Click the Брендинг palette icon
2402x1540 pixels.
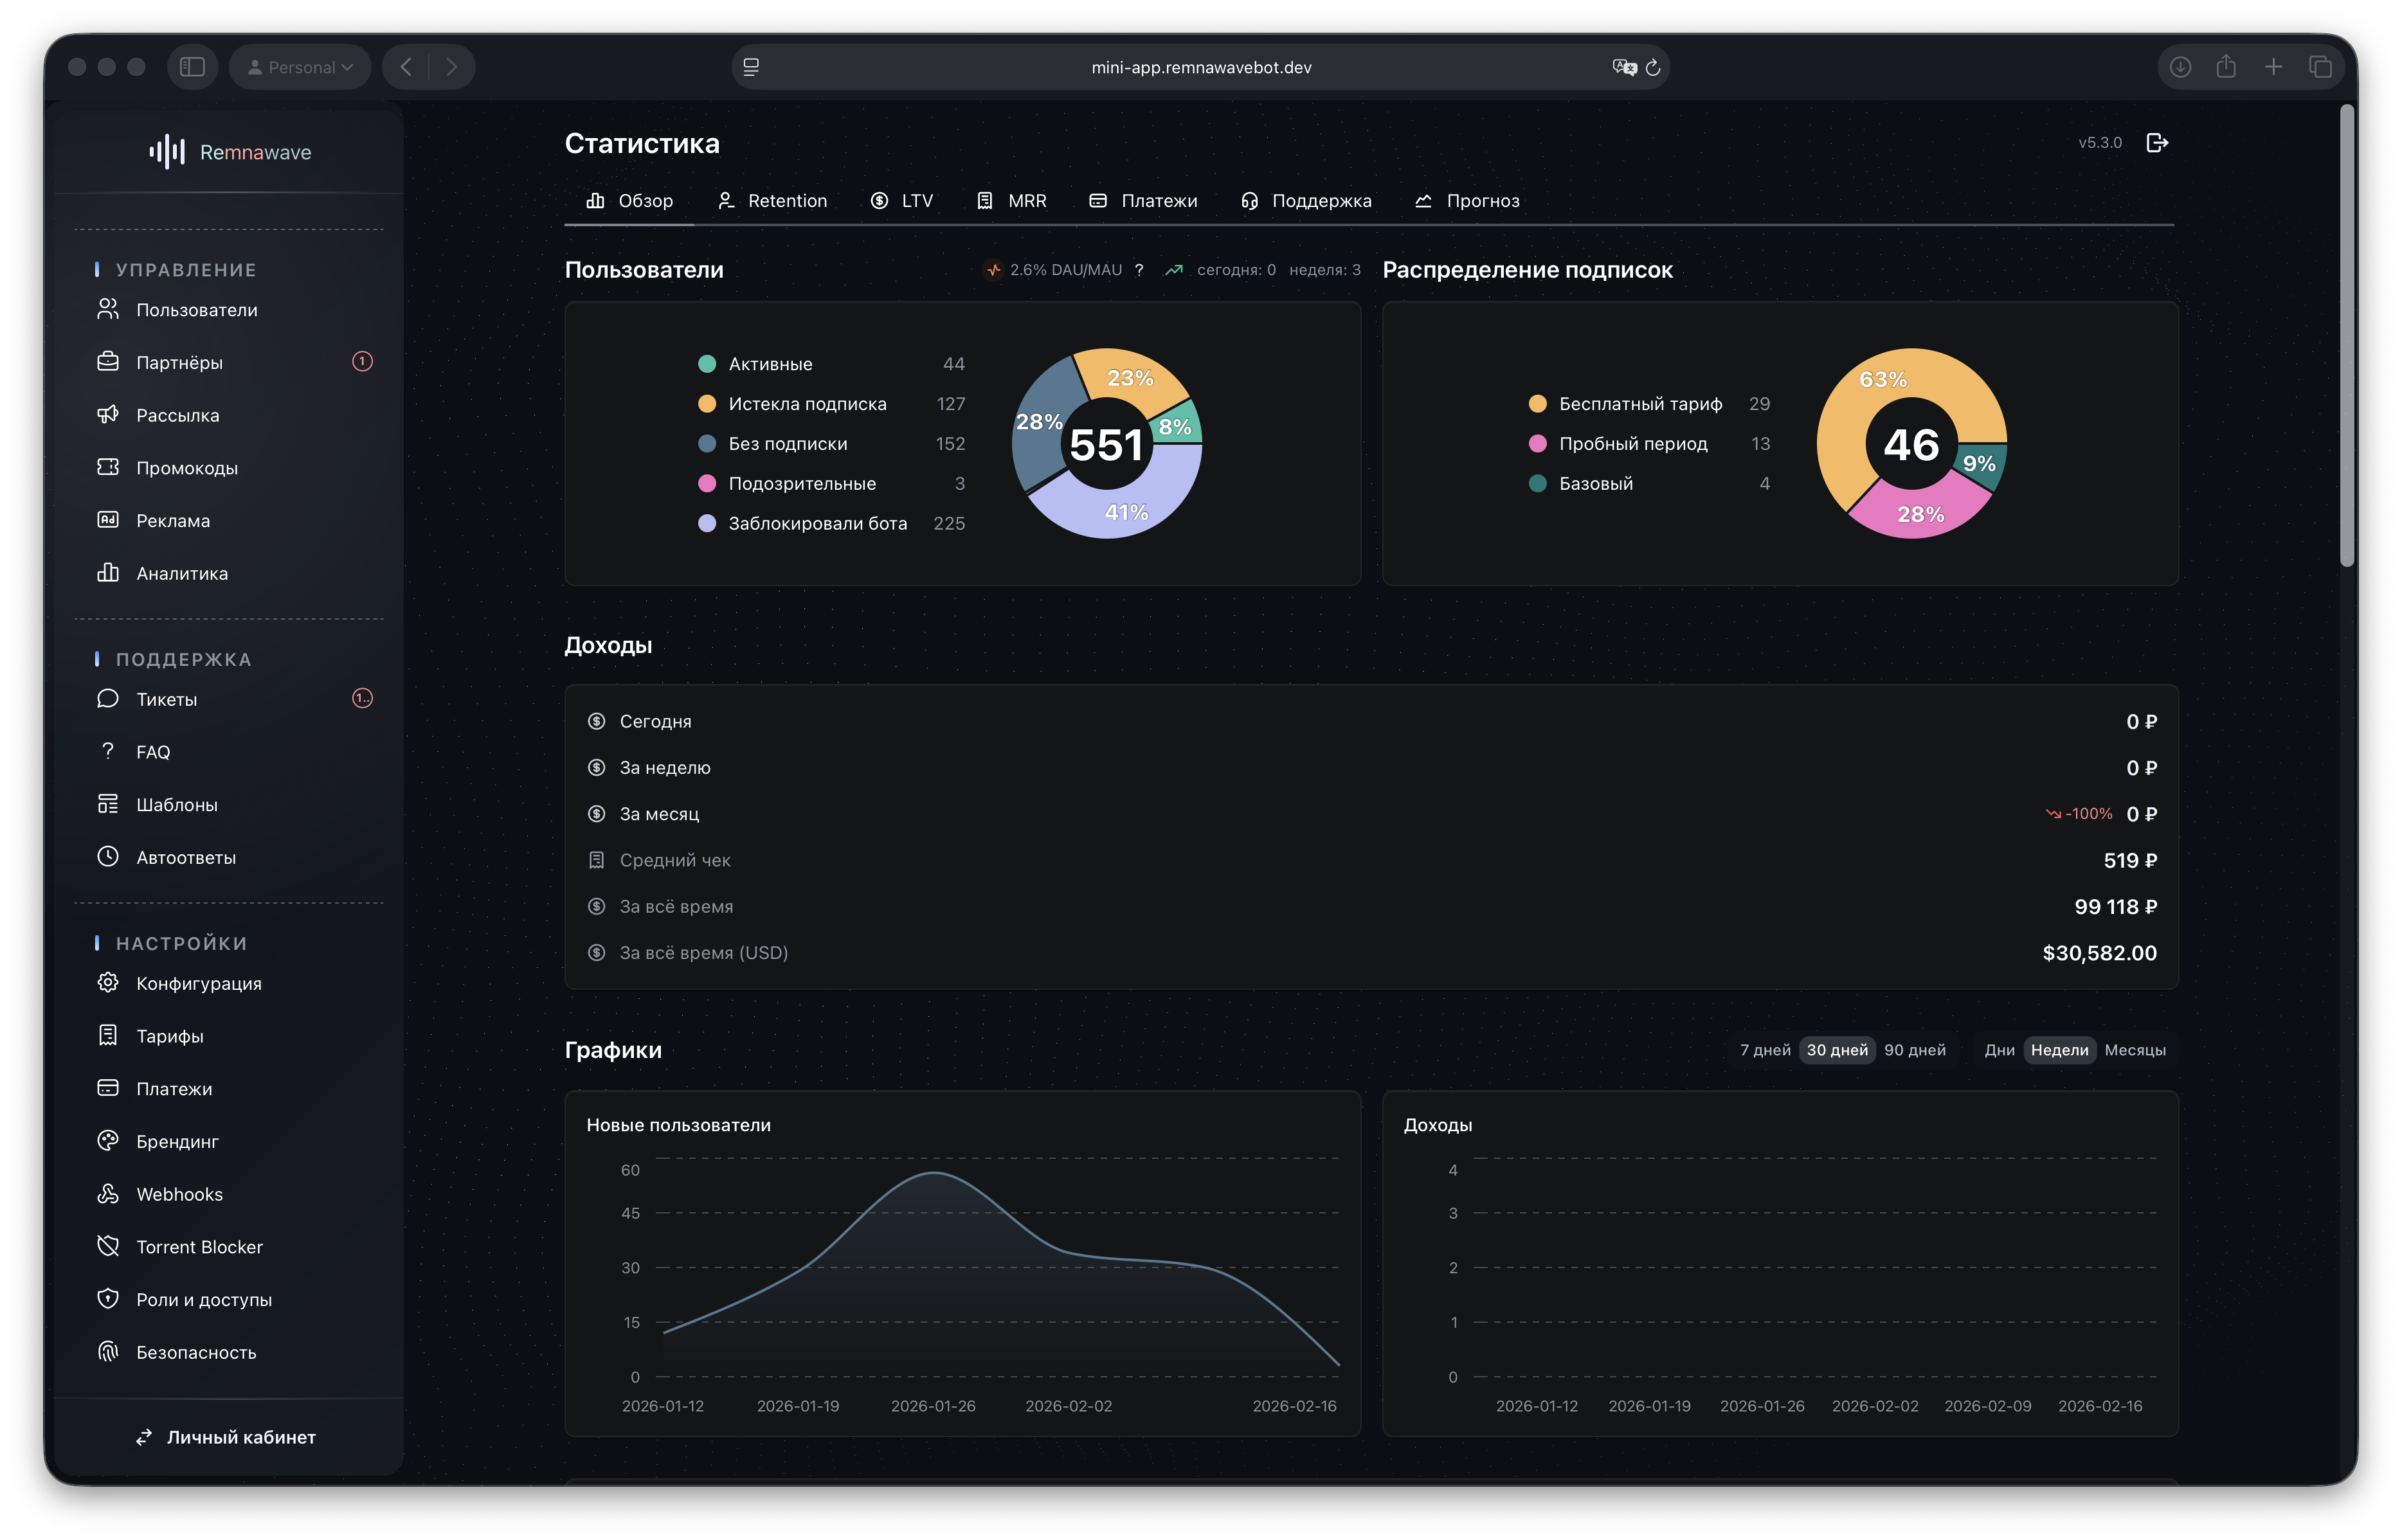pos(108,1140)
